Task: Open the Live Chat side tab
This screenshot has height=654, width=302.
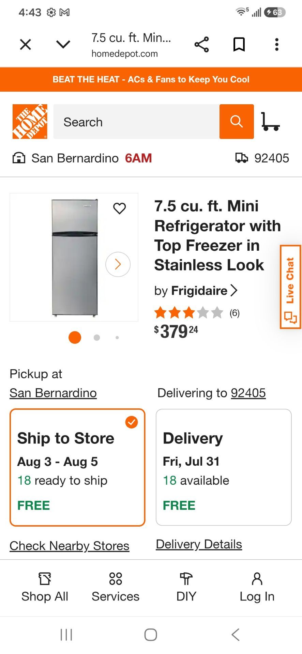Action: pos(290,287)
